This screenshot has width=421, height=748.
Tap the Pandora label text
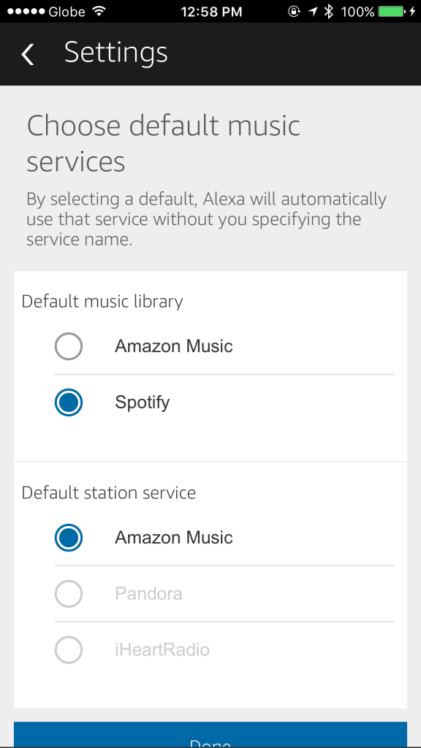click(x=148, y=594)
